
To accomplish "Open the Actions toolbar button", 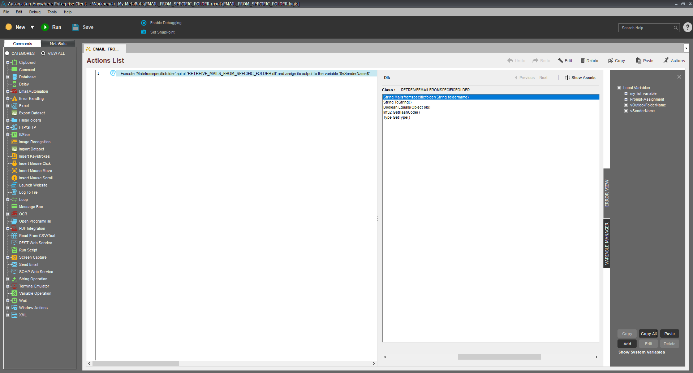I will (x=674, y=61).
